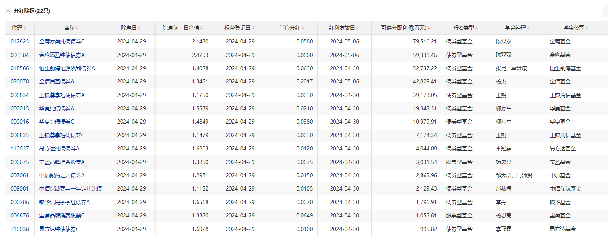608x236 pixels.
Task: Click the 中信保诚嘉丰一年定开纯债 fund name
Action: 70,188
